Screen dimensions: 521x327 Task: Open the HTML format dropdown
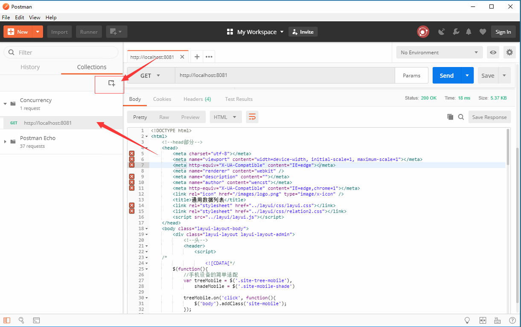pyautogui.click(x=225, y=117)
